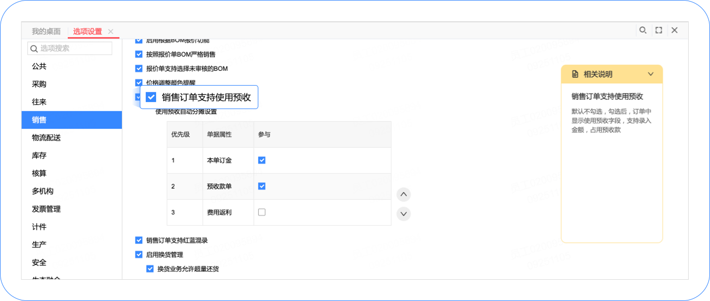The image size is (710, 301).
Task: Move priority row down with arrow button
Action: coord(404,214)
